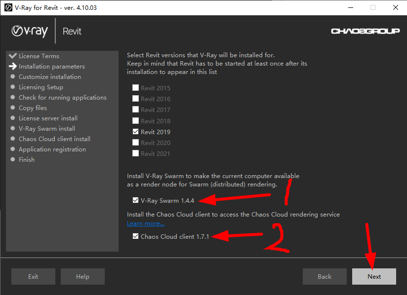The width and height of the screenshot is (407, 295).
Task: Click the Chaos Group logo
Action: click(365, 31)
